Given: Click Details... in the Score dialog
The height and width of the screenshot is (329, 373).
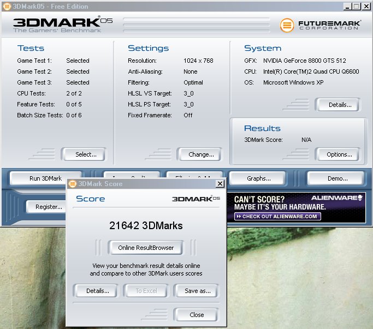Looking at the screenshot, I should coord(96,291).
